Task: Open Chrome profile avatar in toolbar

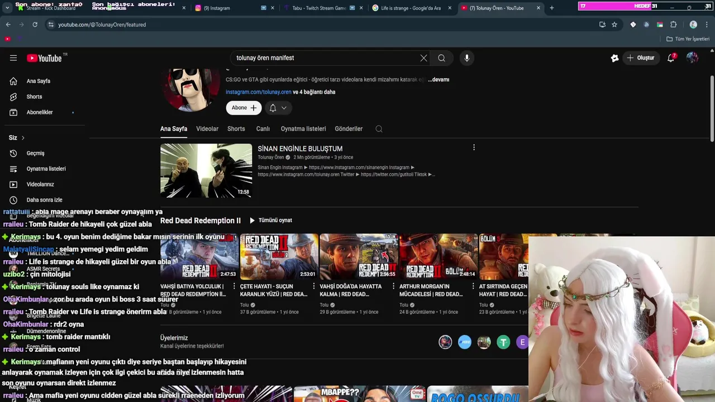Action: coord(693,25)
